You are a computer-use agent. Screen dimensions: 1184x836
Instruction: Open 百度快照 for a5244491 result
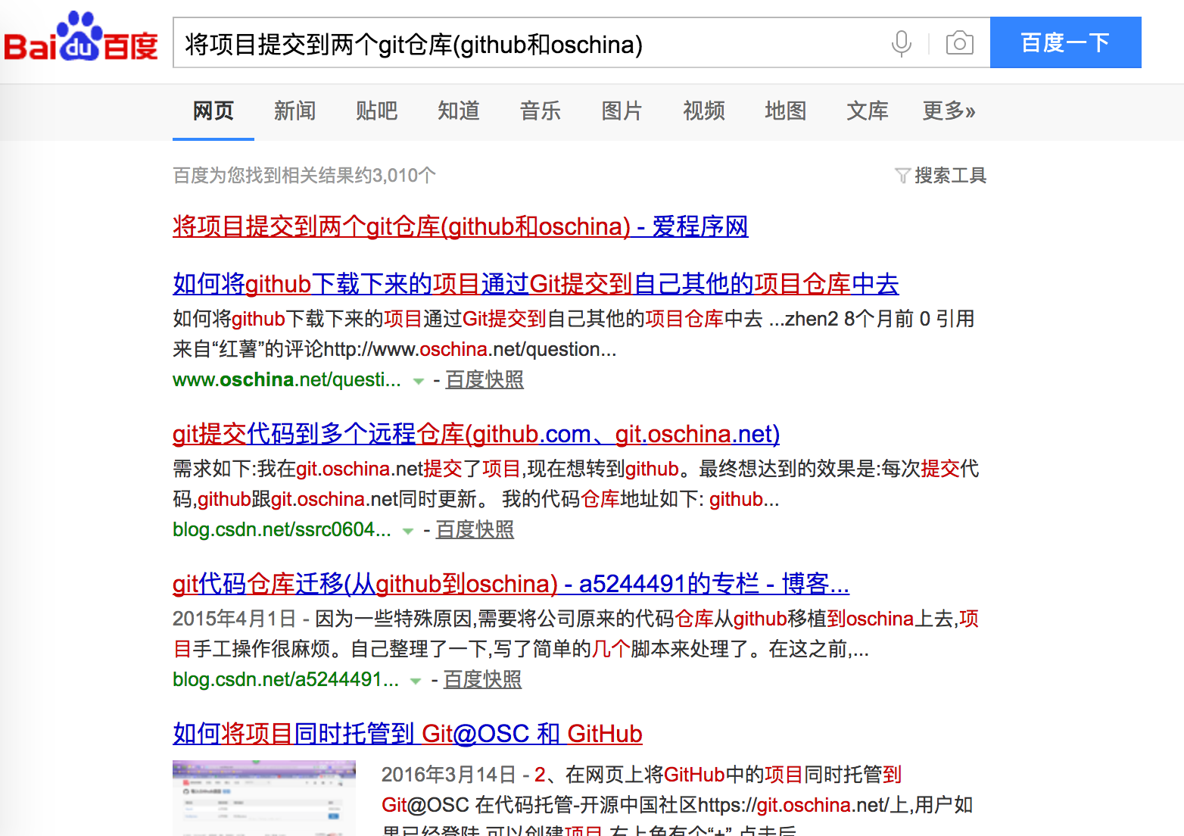[x=482, y=679]
